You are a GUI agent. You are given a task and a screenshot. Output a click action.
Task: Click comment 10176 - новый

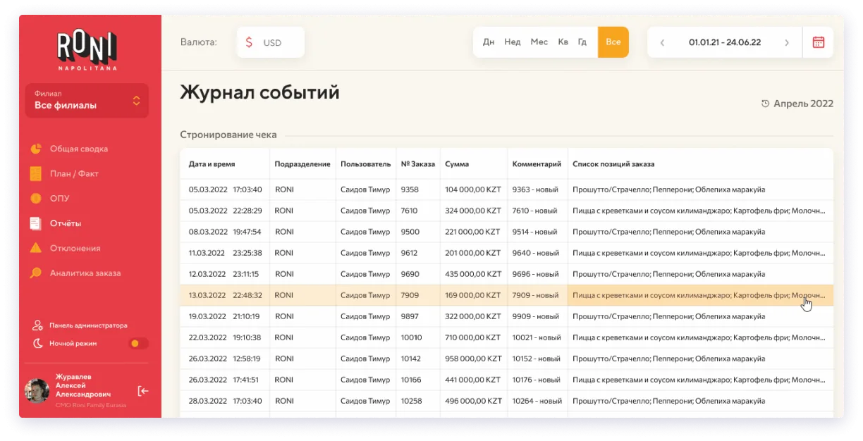click(x=537, y=380)
